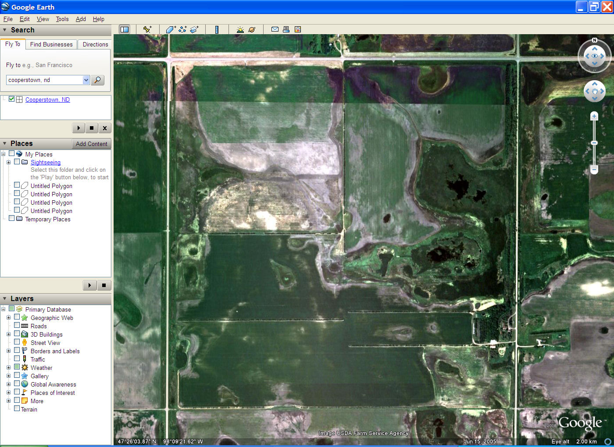Zoom out with minus button
614x447 pixels.
click(x=594, y=169)
